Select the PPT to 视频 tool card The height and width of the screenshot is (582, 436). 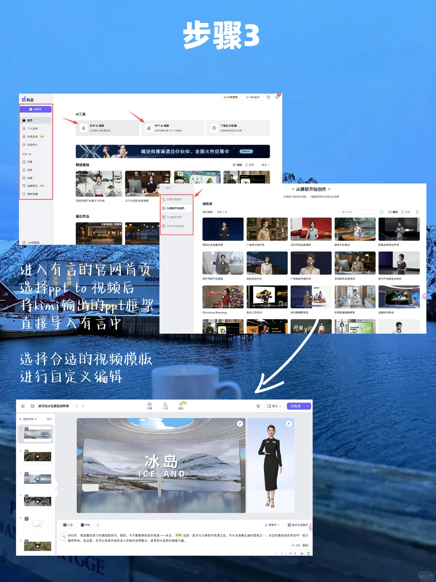[x=173, y=128]
